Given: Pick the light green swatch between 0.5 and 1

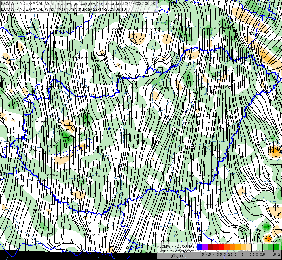Looking at the screenshot, I should [265, 247].
